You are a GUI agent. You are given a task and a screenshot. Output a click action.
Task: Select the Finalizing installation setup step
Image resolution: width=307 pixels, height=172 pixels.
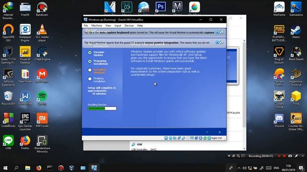97,80
